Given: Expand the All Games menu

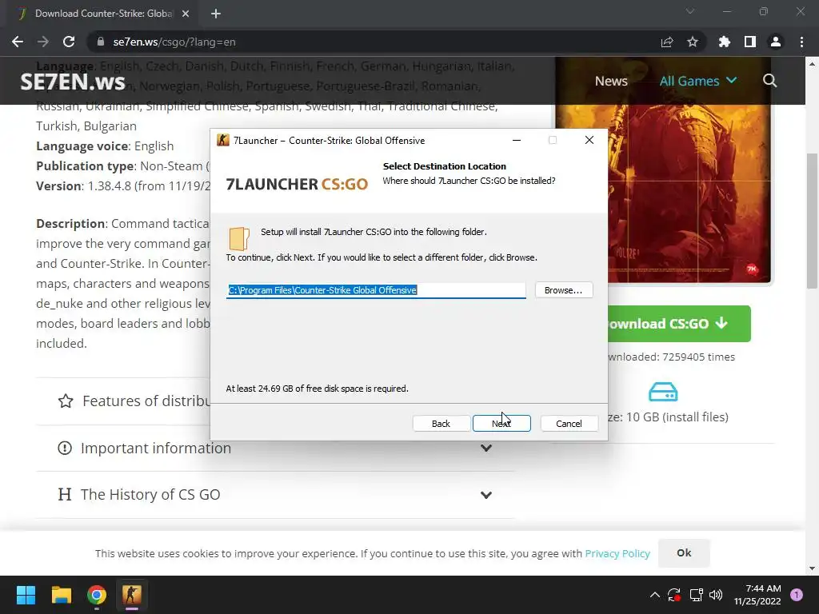Looking at the screenshot, I should [x=697, y=81].
